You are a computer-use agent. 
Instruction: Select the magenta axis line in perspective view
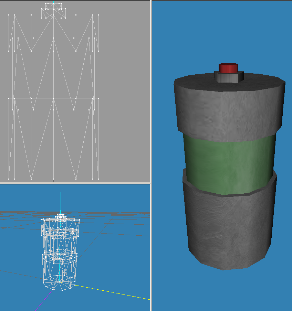(x=44, y=300)
